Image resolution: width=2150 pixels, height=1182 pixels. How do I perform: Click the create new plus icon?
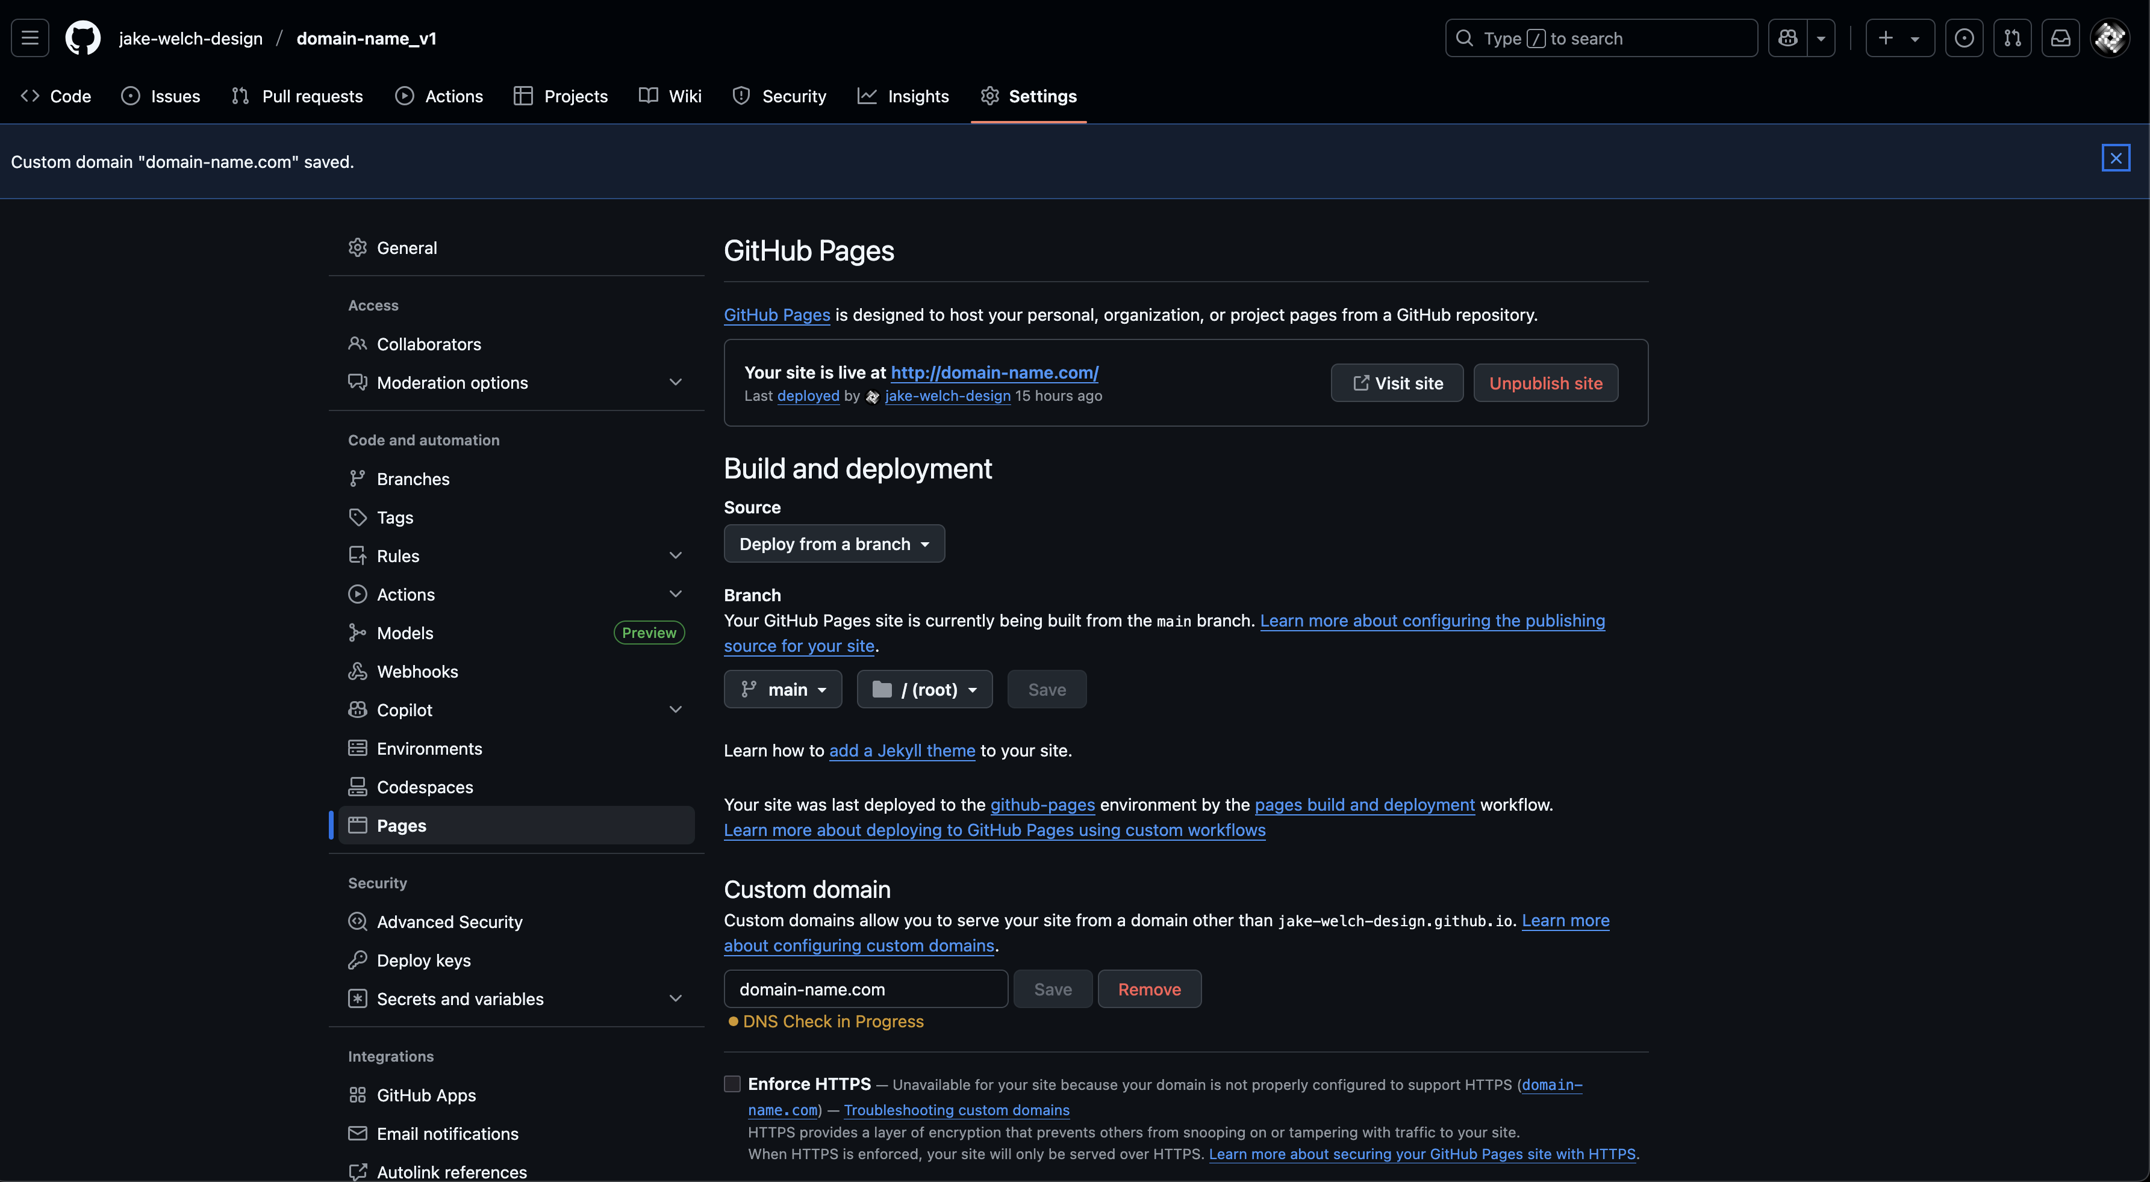click(1899, 39)
